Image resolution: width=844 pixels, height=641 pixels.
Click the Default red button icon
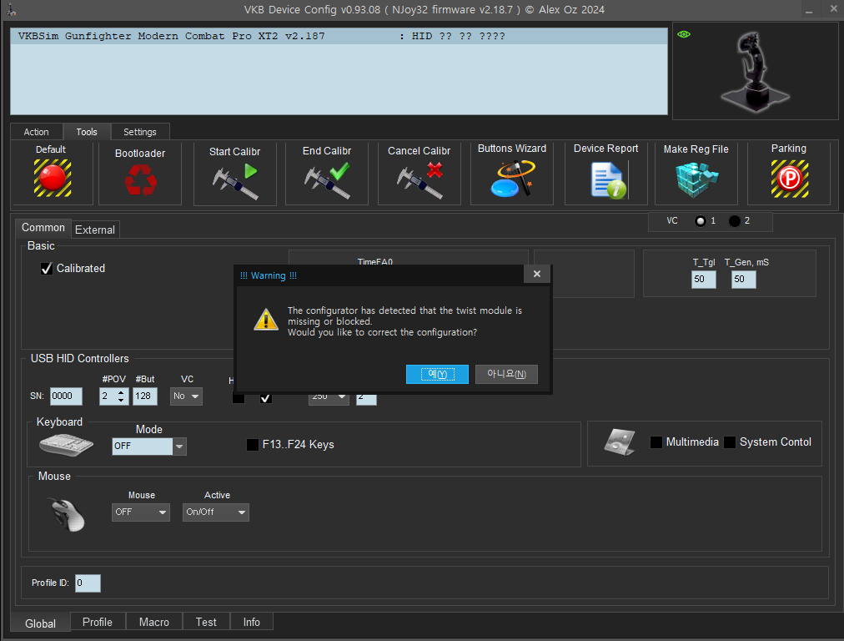(x=53, y=178)
